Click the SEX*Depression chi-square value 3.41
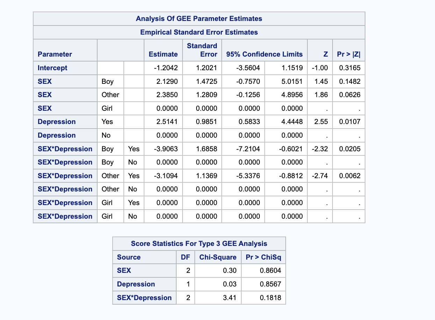435x320 pixels. point(230,298)
